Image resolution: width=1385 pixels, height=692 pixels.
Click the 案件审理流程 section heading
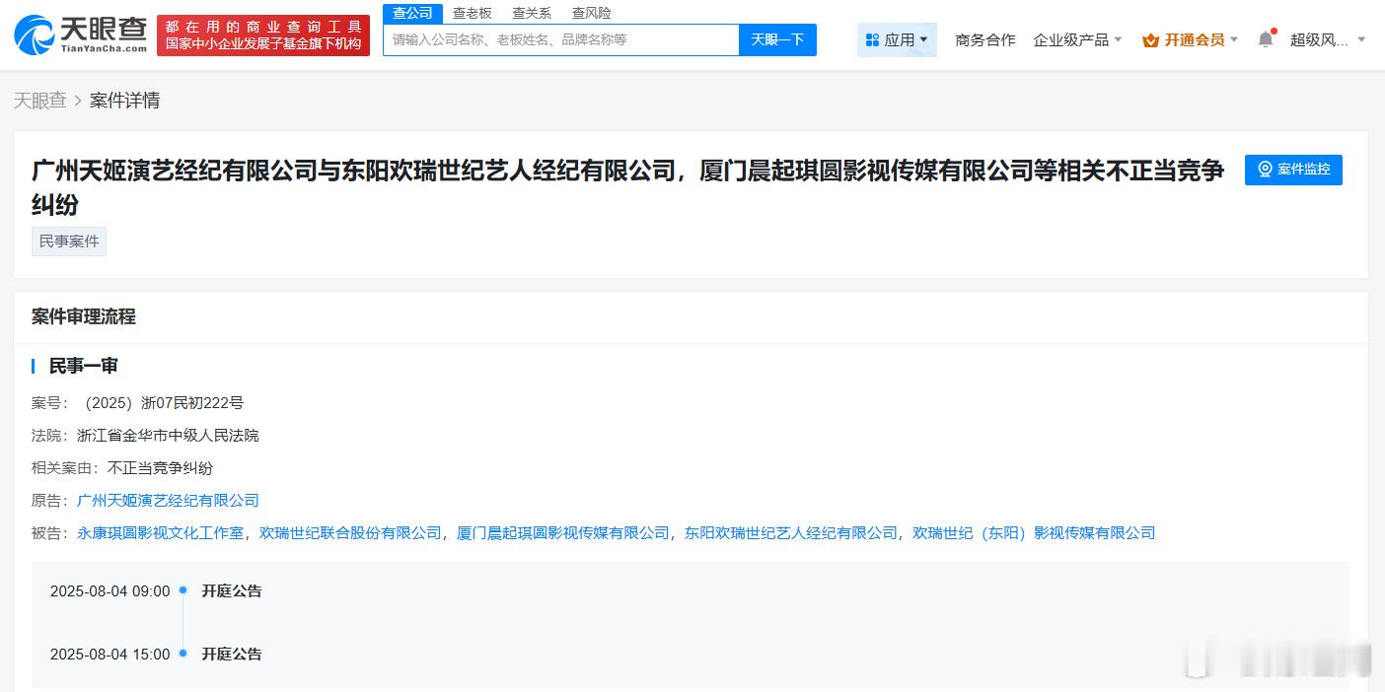point(83,316)
